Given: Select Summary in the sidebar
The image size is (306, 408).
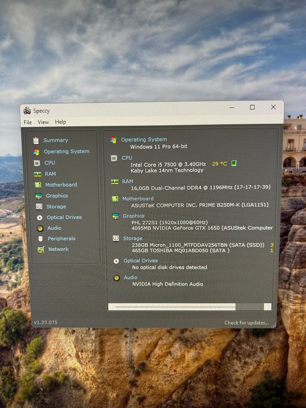Looking at the screenshot, I should point(56,140).
